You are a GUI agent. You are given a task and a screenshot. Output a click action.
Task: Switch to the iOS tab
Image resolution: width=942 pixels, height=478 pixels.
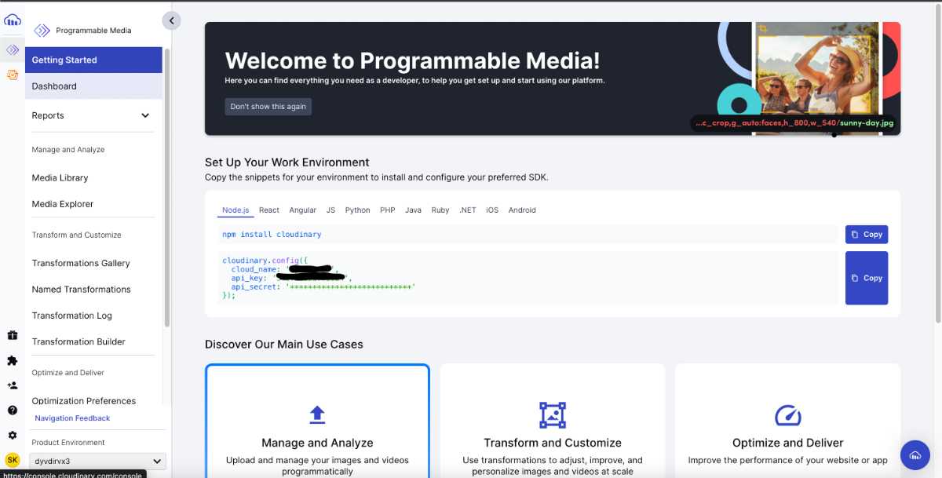492,210
